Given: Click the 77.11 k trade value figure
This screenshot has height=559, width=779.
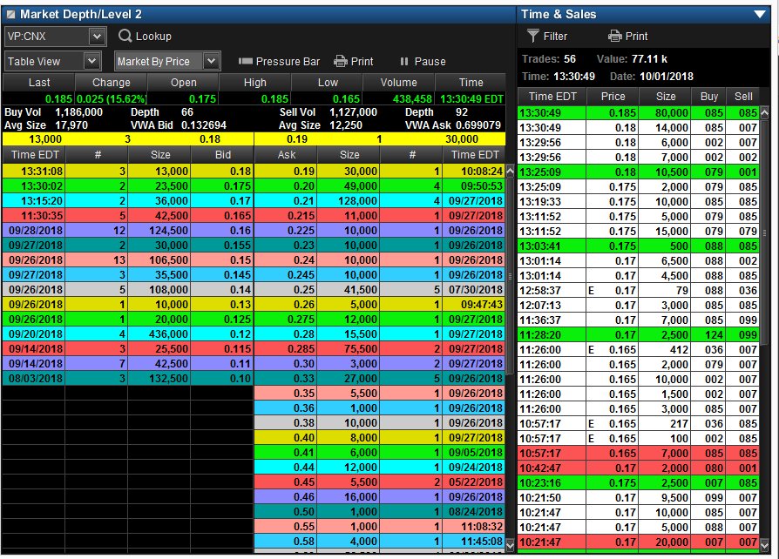Looking at the screenshot, I should point(649,59).
